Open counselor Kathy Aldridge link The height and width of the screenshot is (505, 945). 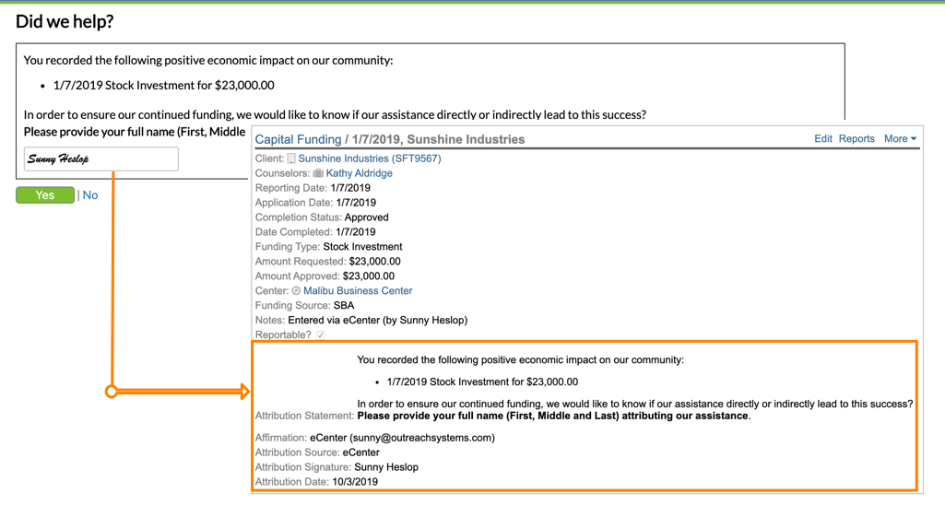tap(359, 173)
